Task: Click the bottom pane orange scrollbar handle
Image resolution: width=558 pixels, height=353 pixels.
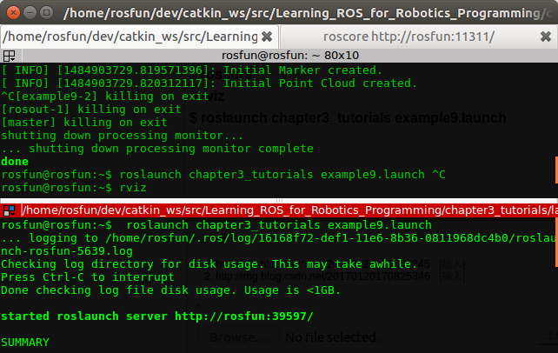Action: [x=556, y=243]
